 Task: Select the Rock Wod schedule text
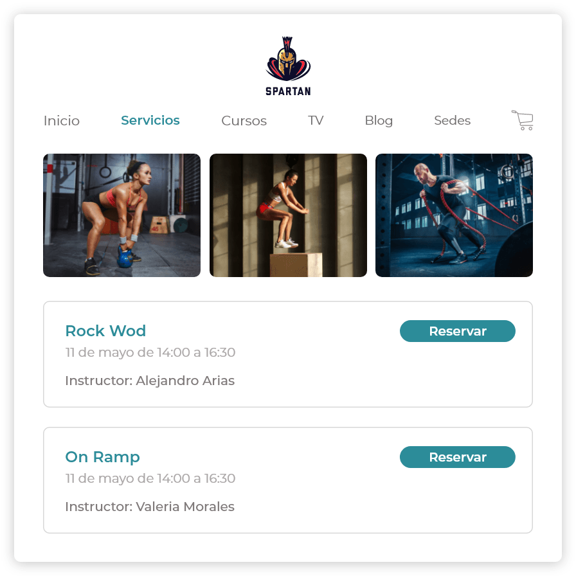pos(150,352)
